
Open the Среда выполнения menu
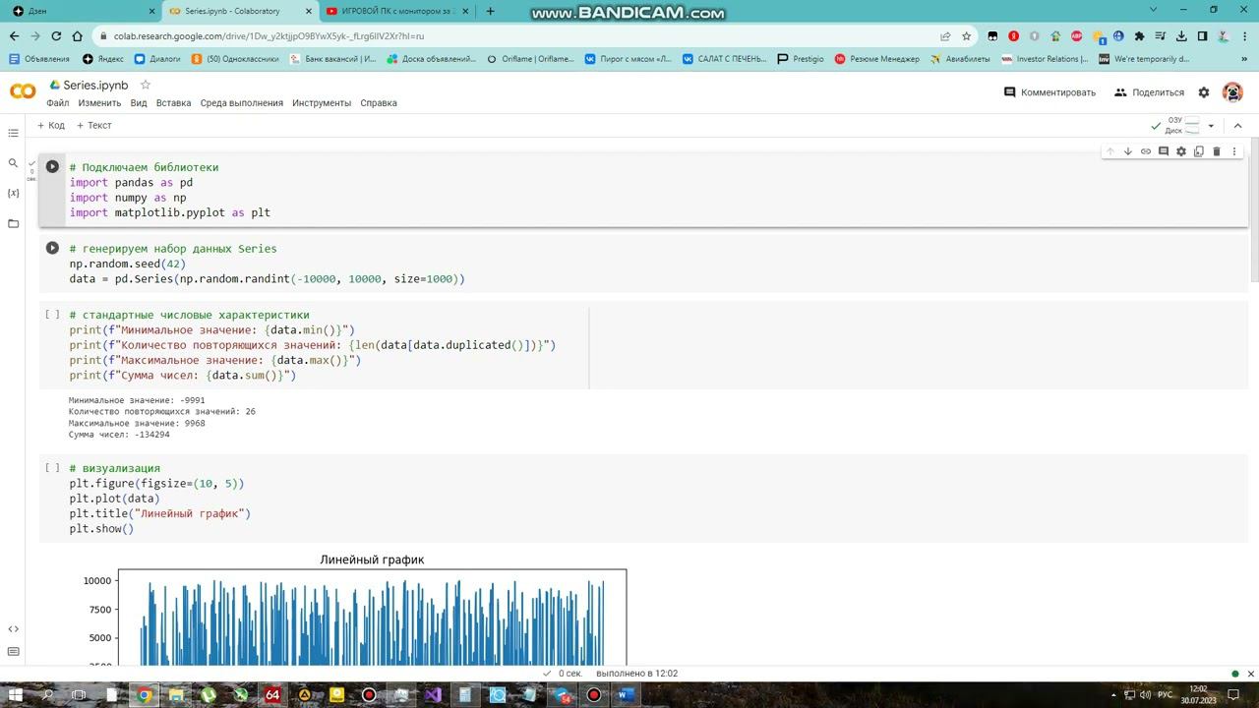pos(242,103)
